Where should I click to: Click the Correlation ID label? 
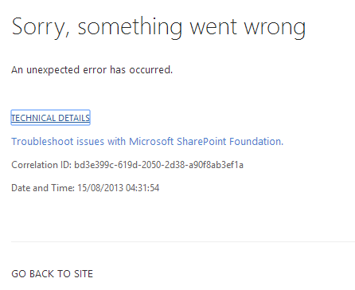coord(41,165)
